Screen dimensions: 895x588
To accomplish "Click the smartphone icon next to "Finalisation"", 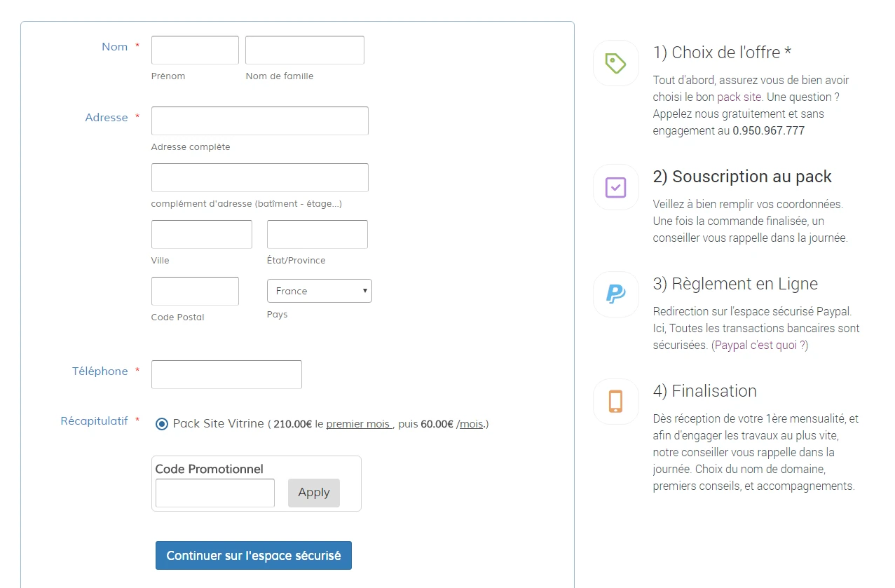I will pos(615,402).
